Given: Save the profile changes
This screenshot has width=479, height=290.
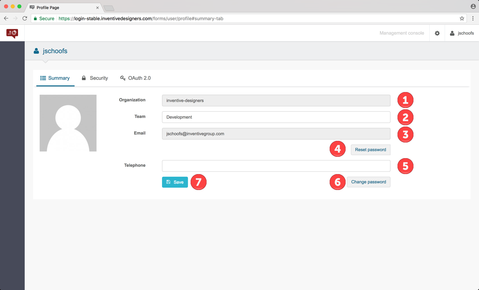Looking at the screenshot, I should (175, 182).
